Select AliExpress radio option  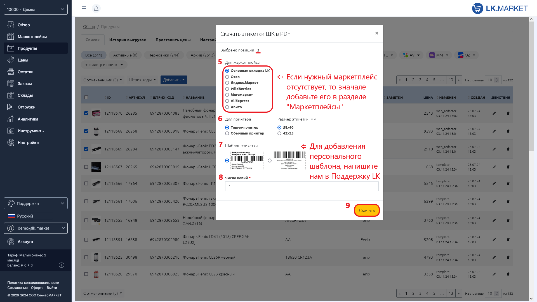click(227, 101)
